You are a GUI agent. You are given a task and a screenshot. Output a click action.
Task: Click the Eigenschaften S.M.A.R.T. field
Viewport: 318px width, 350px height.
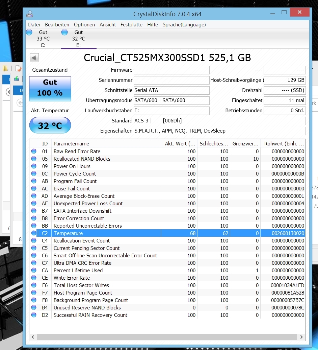click(219, 131)
